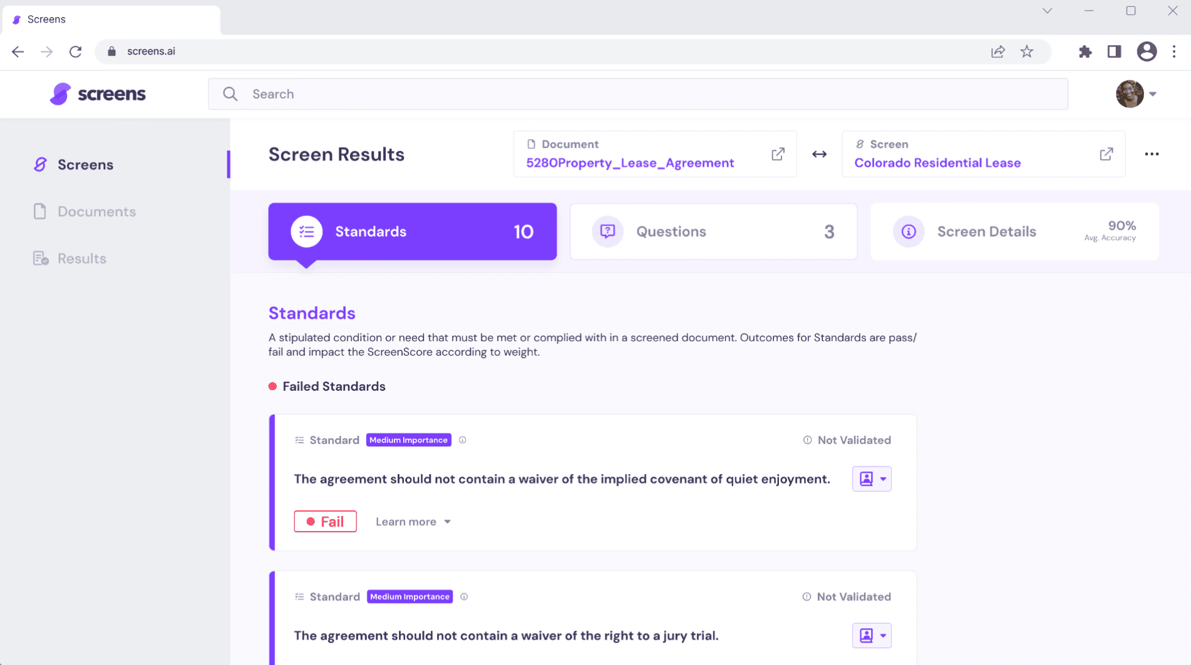Click the Screens logo in the header

tap(98, 93)
